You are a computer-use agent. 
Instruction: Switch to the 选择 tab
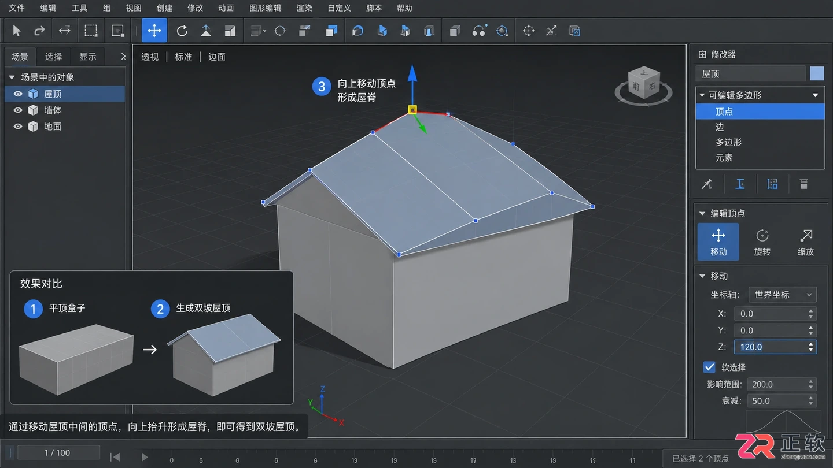pyautogui.click(x=53, y=56)
